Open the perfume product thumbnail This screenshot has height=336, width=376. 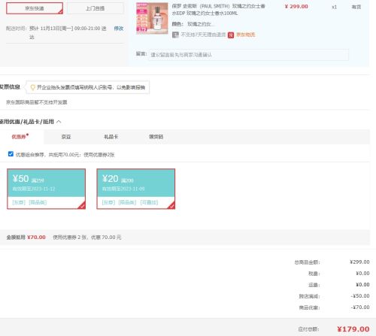point(152,18)
